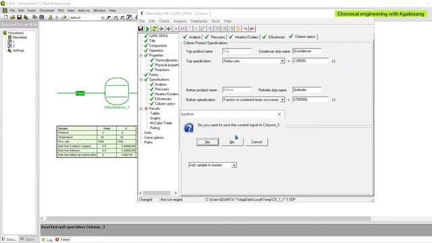Screen dimensions: 432x243
Task: Open the COFE 'default' selector dropdown
Action: point(103,18)
